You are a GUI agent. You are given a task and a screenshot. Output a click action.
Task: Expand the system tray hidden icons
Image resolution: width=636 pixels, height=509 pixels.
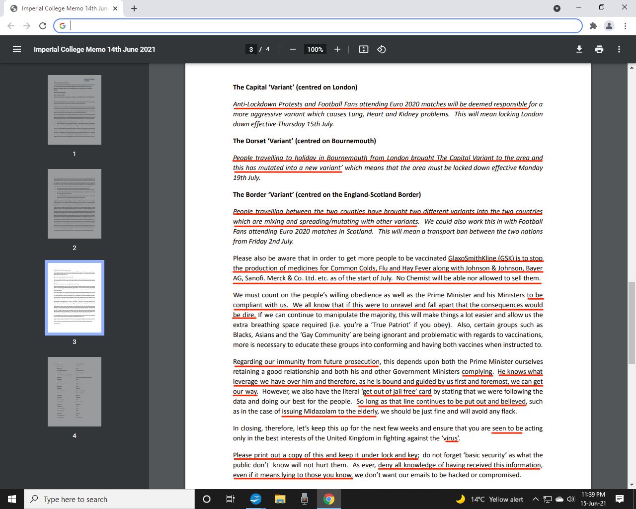[x=535, y=499]
